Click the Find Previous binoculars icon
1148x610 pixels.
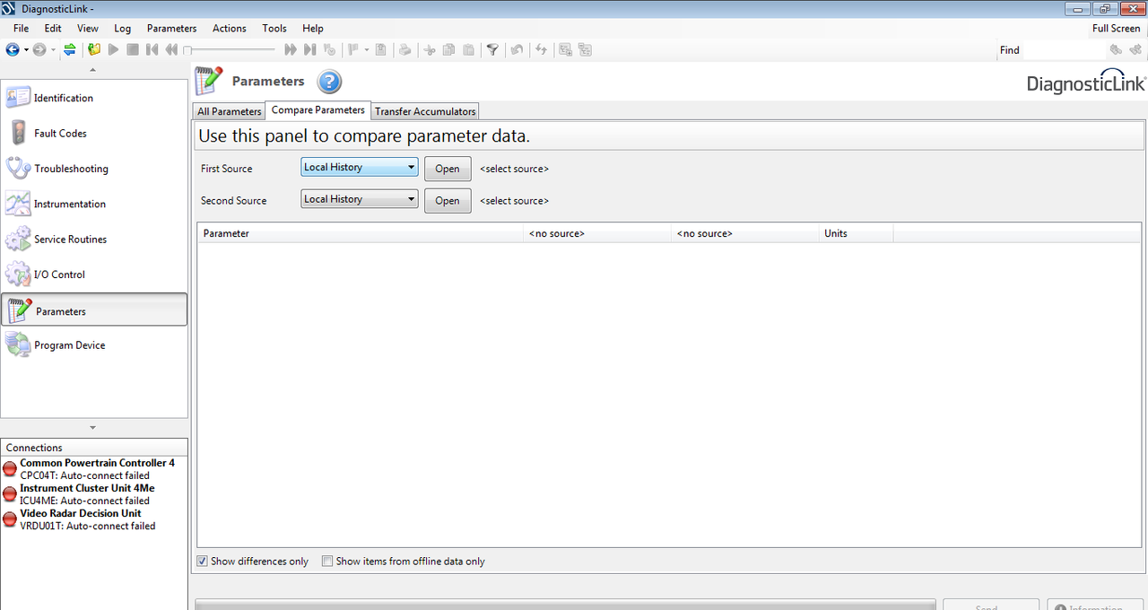tap(1116, 50)
